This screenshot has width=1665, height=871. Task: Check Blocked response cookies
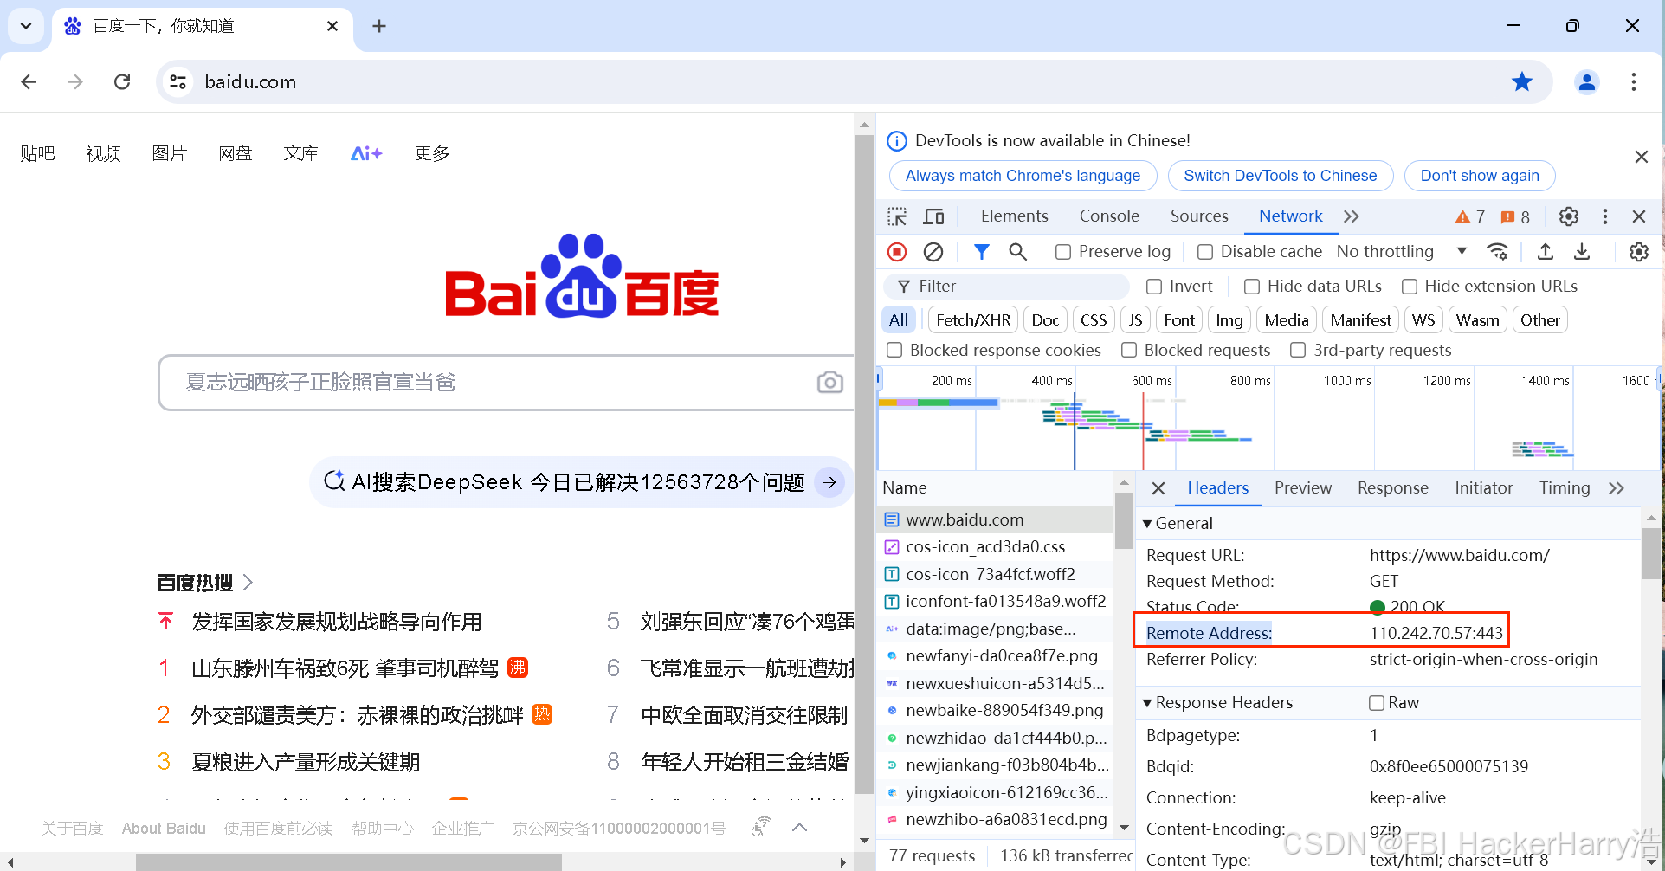tap(894, 350)
